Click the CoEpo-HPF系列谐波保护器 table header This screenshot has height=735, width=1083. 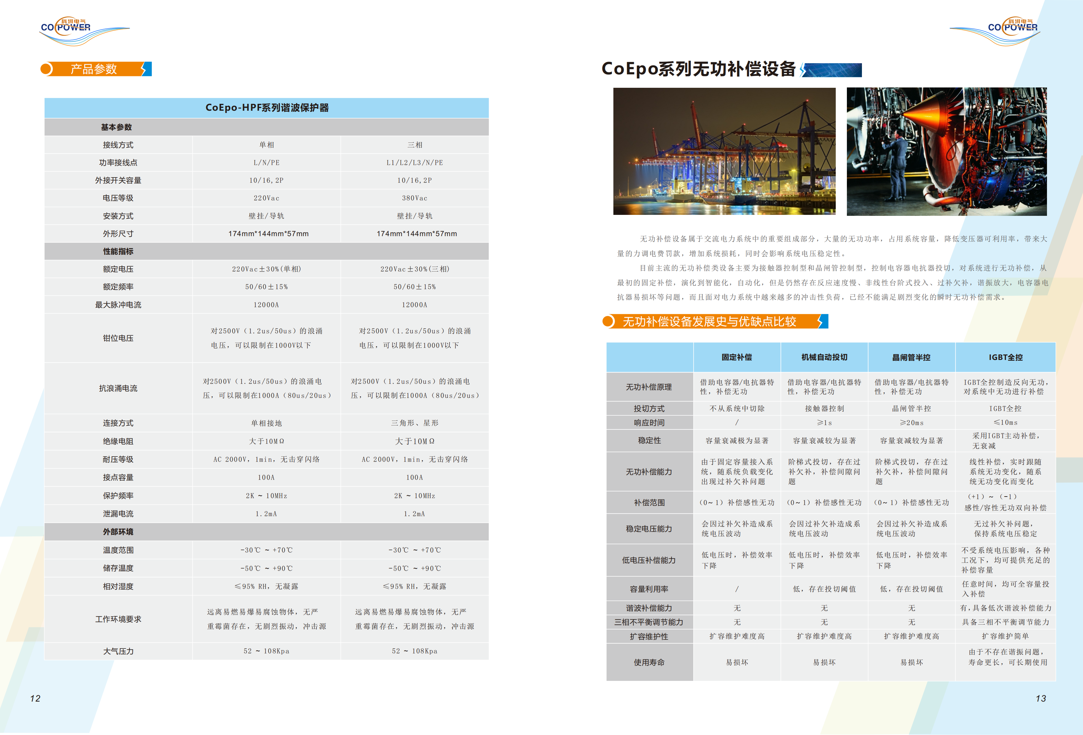point(267,108)
